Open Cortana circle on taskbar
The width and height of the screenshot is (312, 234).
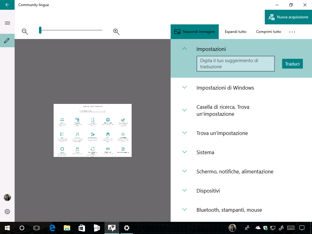coord(22,228)
